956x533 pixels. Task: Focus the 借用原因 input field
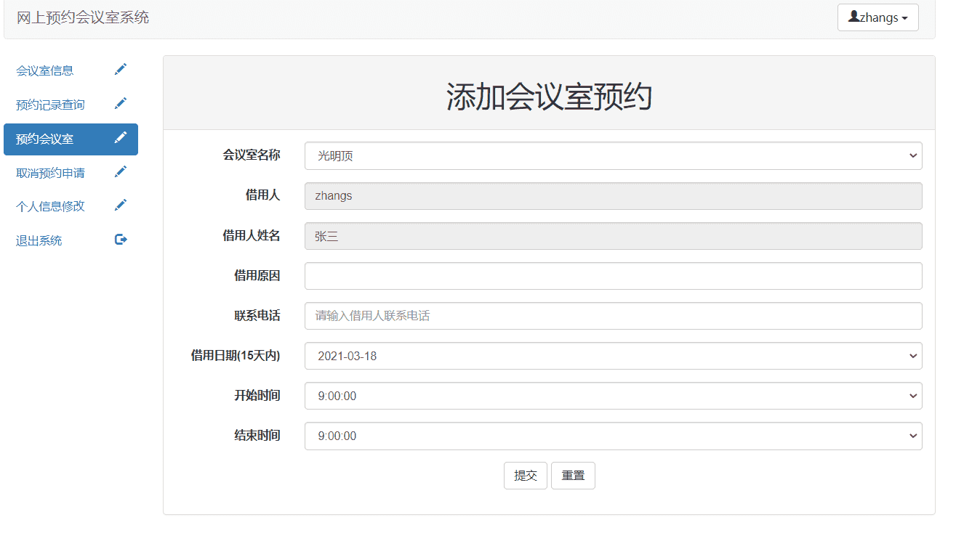coord(613,276)
